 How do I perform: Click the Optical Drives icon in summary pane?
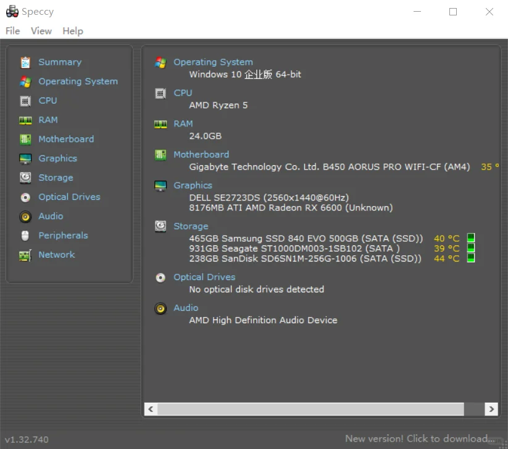tap(160, 278)
